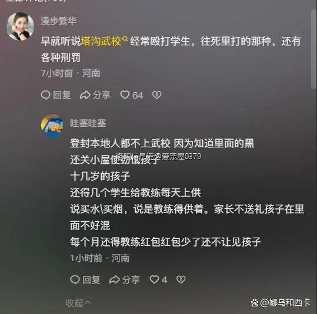
Task: Like the comment with 64 likes
Action: pyautogui.click(x=125, y=95)
